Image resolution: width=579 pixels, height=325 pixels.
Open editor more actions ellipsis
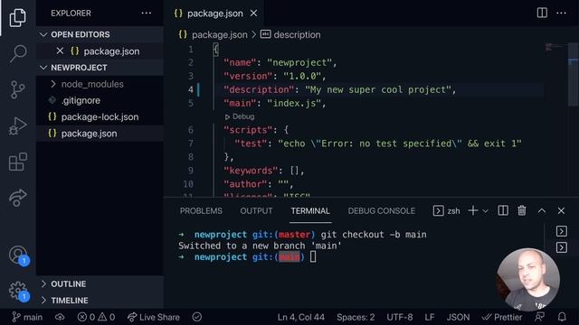click(561, 13)
